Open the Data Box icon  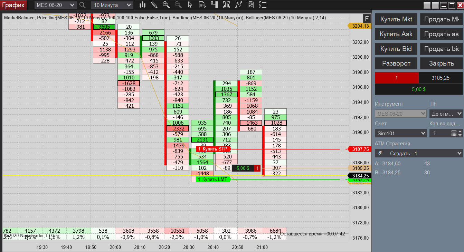click(x=202, y=5)
